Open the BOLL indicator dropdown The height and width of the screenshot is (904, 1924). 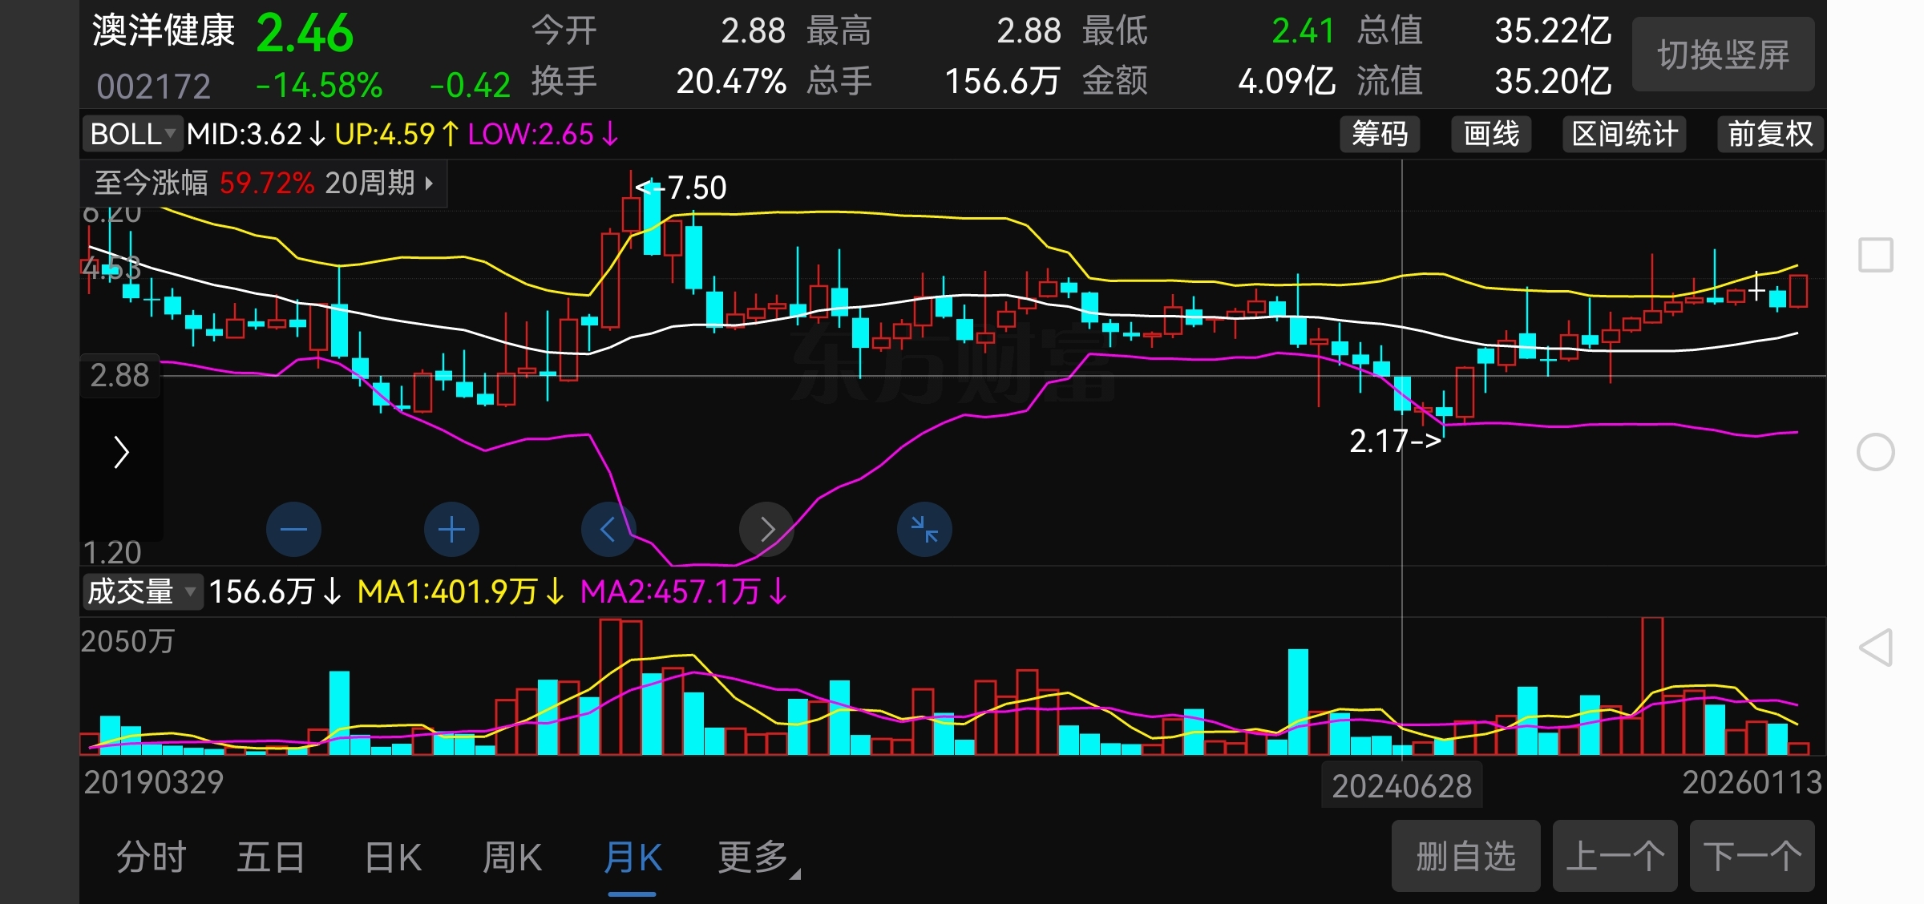point(133,134)
